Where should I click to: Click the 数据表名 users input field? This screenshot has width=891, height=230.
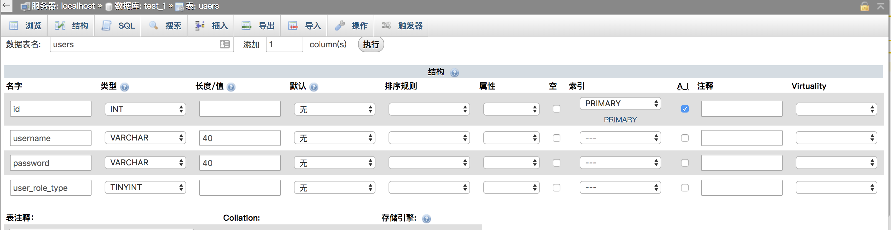click(x=142, y=44)
